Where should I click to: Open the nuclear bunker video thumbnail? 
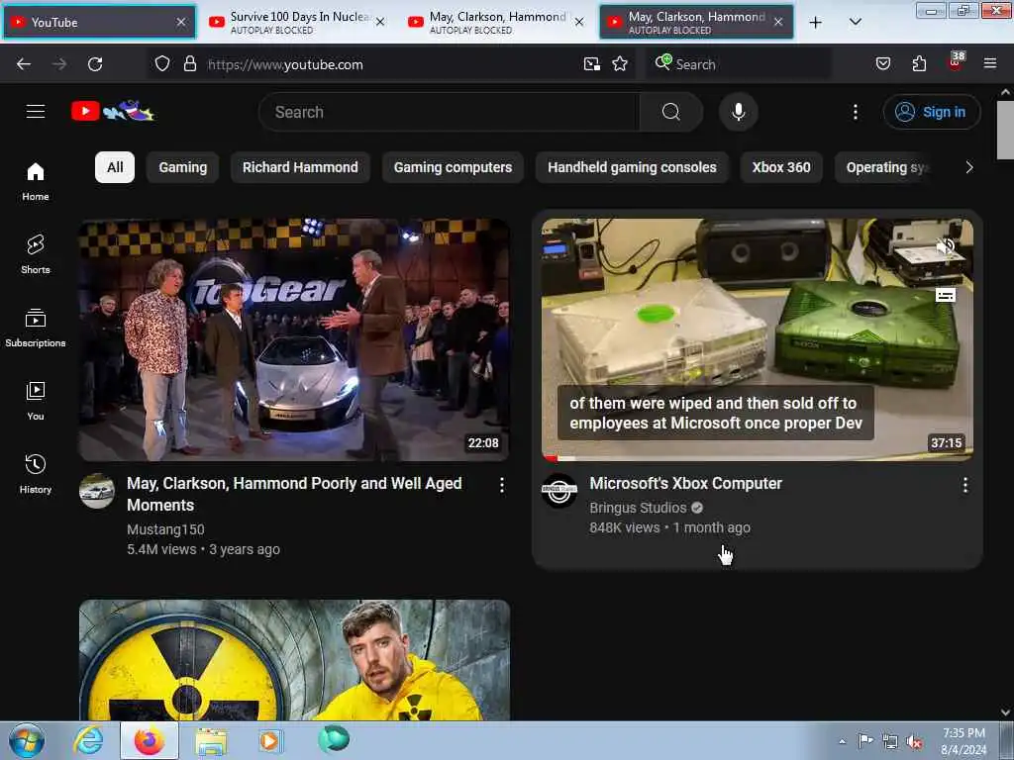[x=294, y=660]
